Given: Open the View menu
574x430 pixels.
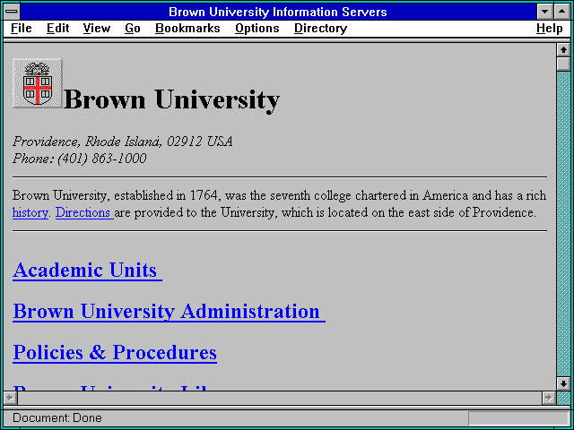Looking at the screenshot, I should click(97, 29).
